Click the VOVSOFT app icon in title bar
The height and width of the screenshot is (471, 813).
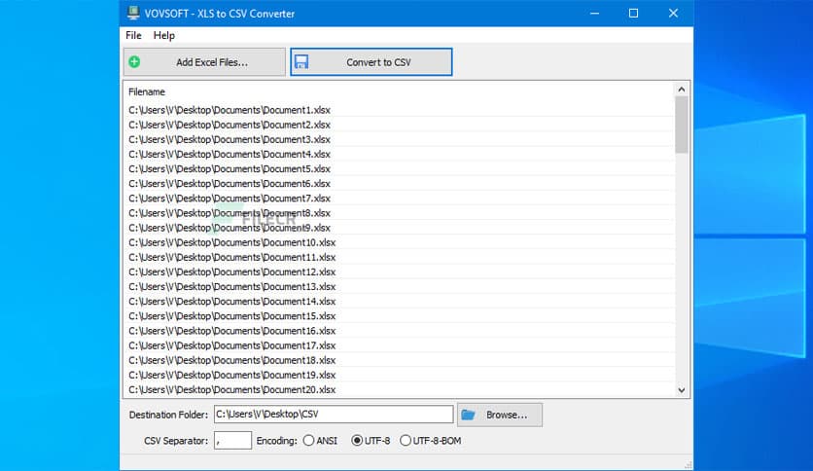pyautogui.click(x=133, y=13)
